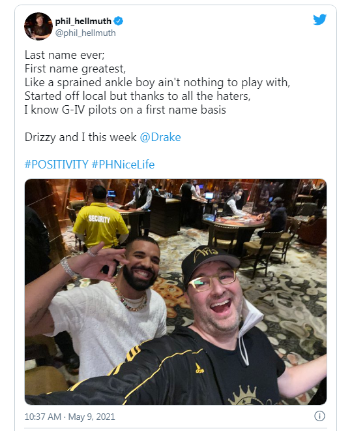The height and width of the screenshot is (431, 352).
Task: Follow the #PHNiceLife hashtag
Action: 123,165
